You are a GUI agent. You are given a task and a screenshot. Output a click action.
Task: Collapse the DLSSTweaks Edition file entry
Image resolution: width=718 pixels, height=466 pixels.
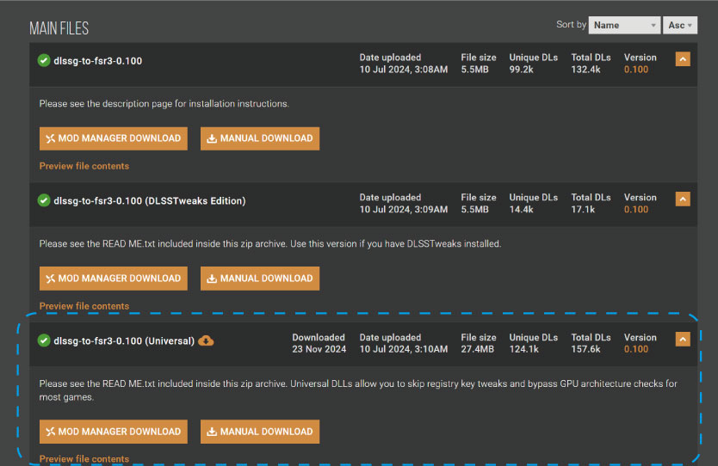[682, 199]
